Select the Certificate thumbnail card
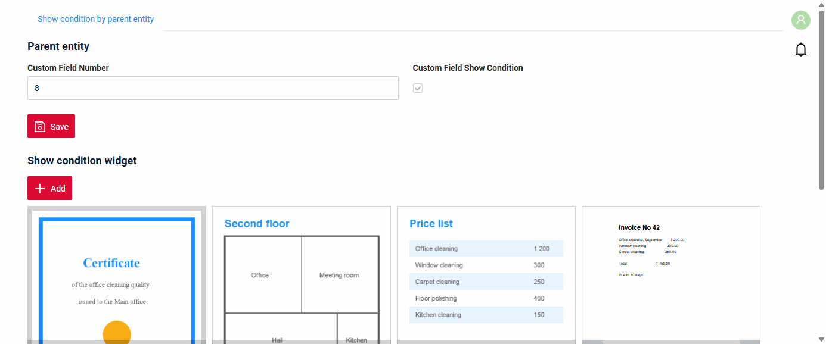 pos(117,275)
